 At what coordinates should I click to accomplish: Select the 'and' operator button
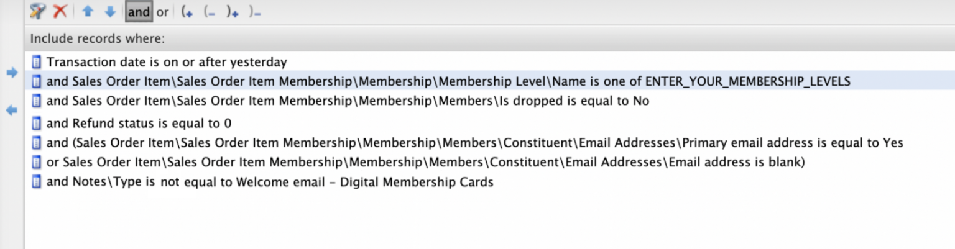pyautogui.click(x=139, y=11)
